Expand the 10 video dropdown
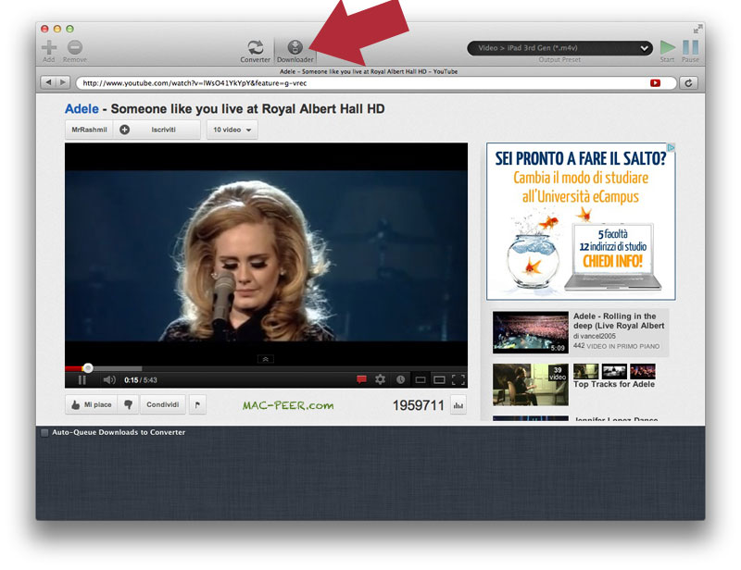Viewport: 741px width, 570px height. 232,130
